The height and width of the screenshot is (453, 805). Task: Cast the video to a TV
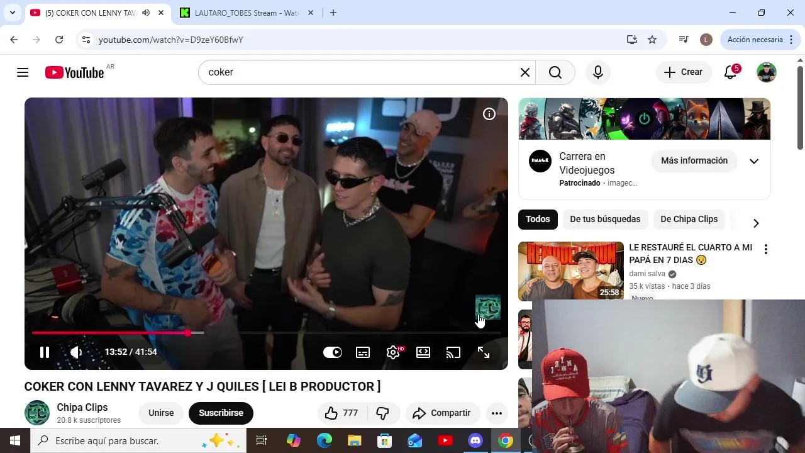pyautogui.click(x=453, y=352)
